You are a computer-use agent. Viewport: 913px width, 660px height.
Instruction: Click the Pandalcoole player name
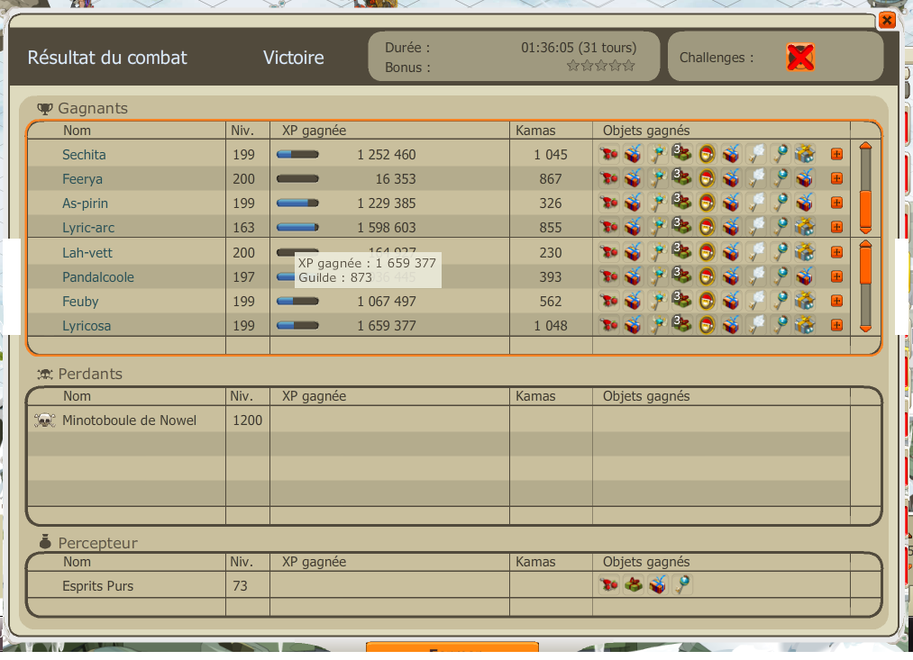click(98, 277)
